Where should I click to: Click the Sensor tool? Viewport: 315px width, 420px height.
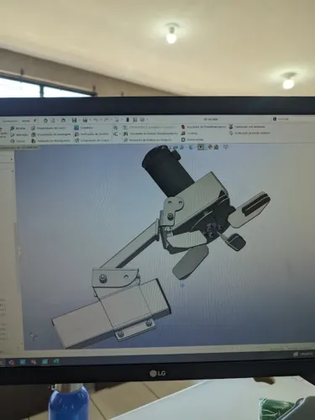(18, 141)
